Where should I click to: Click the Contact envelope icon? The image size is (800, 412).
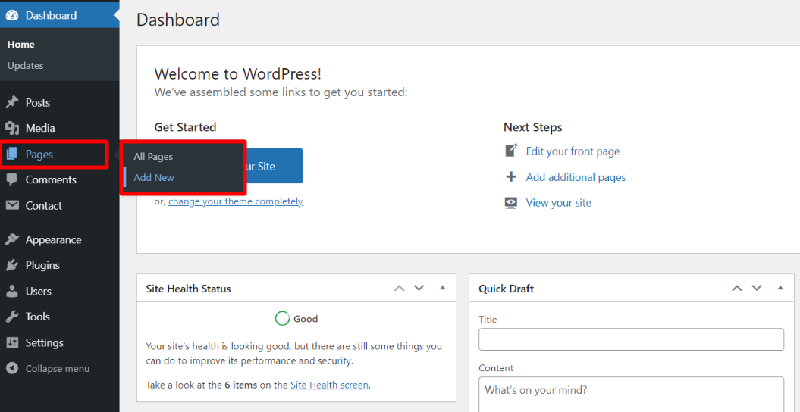pyautogui.click(x=12, y=205)
